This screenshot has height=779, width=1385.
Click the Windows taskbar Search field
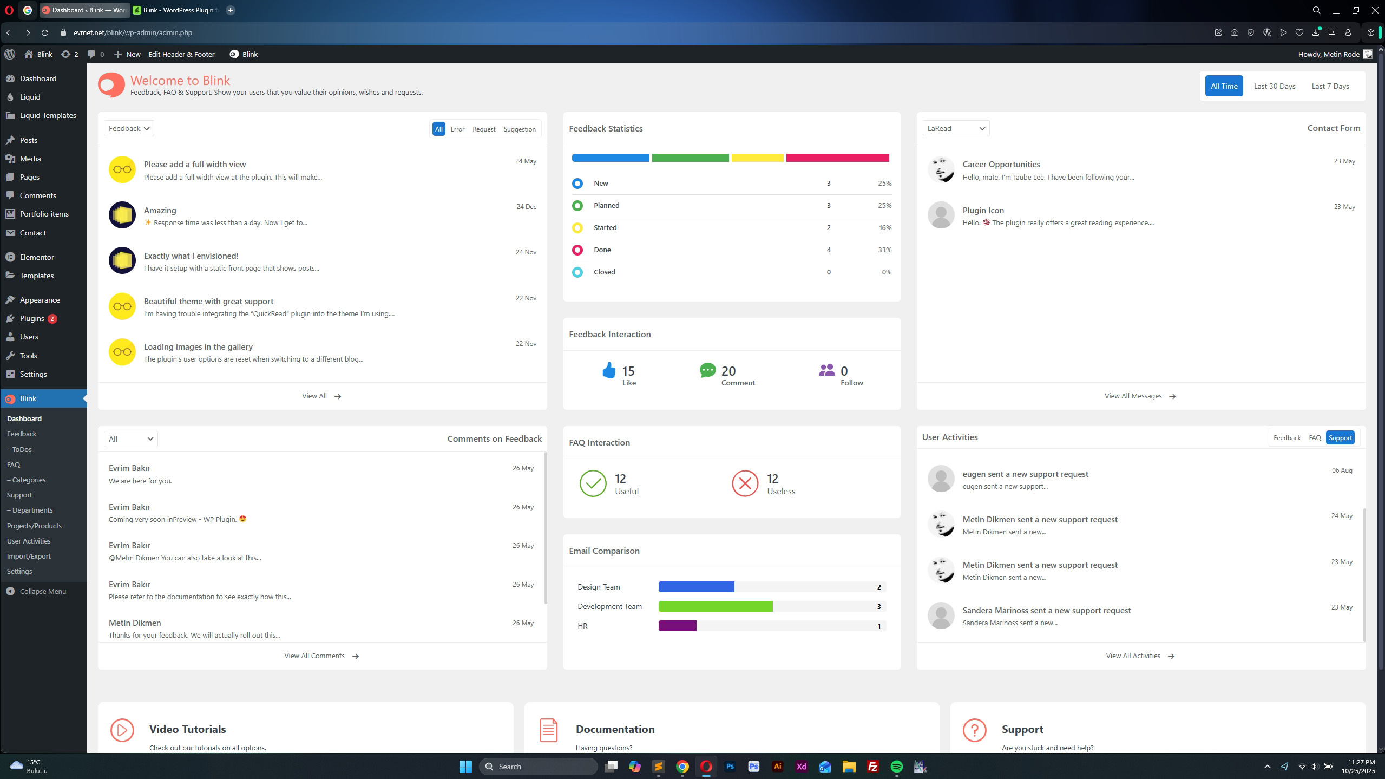point(539,767)
